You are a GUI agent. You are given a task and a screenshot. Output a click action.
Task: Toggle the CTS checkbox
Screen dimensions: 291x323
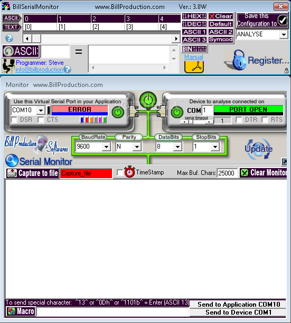[x=41, y=120]
